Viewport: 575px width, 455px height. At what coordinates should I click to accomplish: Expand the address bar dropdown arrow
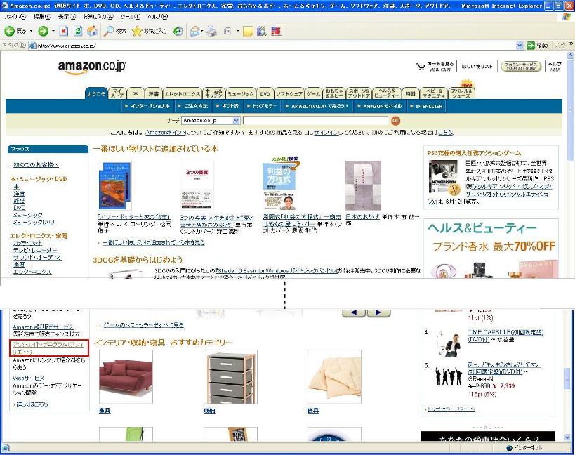coord(520,46)
